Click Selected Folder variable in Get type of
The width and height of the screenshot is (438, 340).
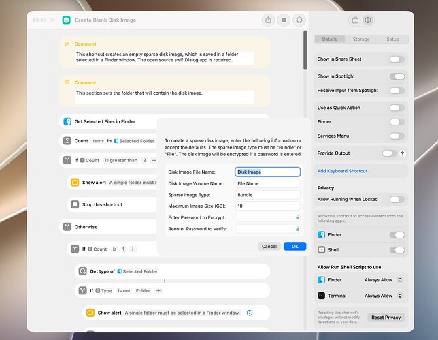pos(137,271)
